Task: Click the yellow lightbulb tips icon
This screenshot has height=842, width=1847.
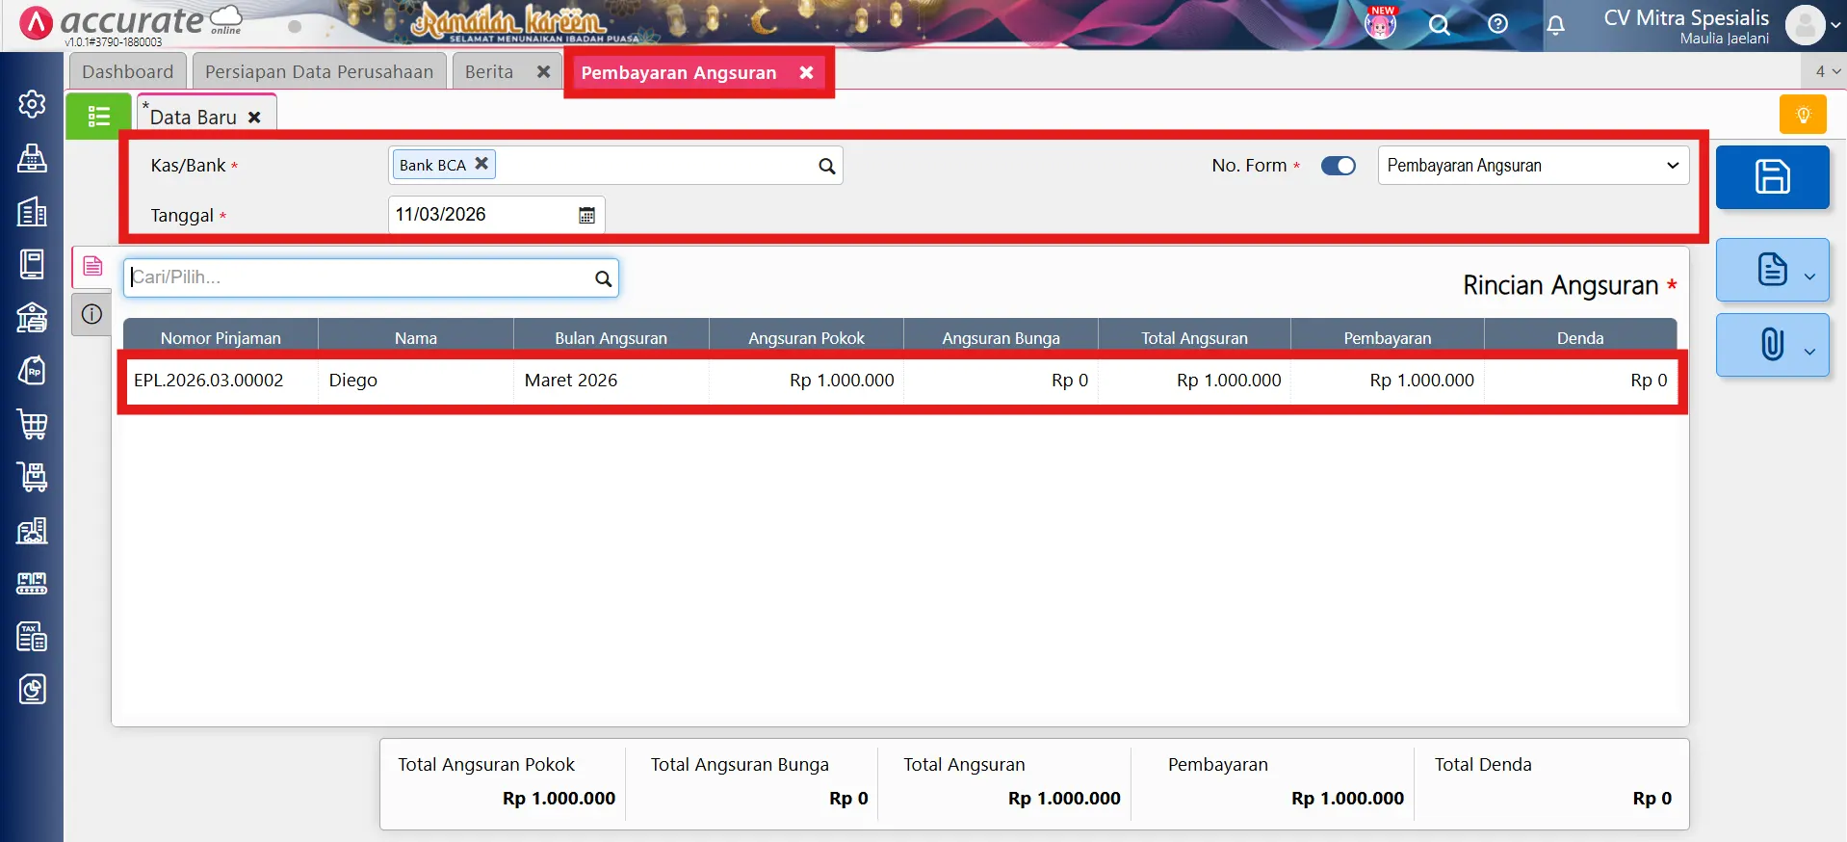Action: pyautogui.click(x=1803, y=115)
